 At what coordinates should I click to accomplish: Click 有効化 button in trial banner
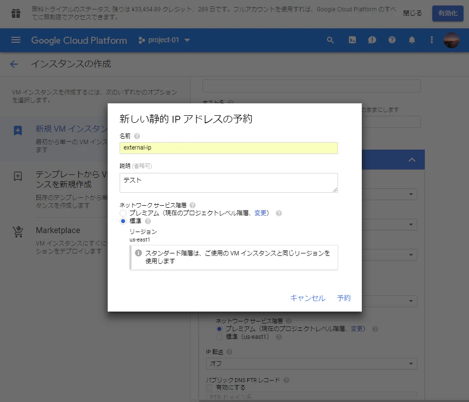point(448,13)
